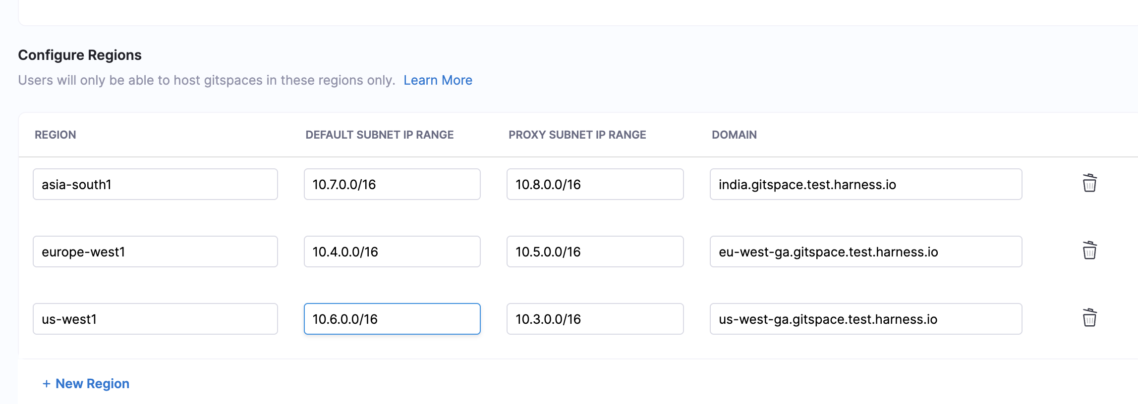Delete the asia-south1 region row
Screen dimensions: 1138x404
pos(1089,183)
